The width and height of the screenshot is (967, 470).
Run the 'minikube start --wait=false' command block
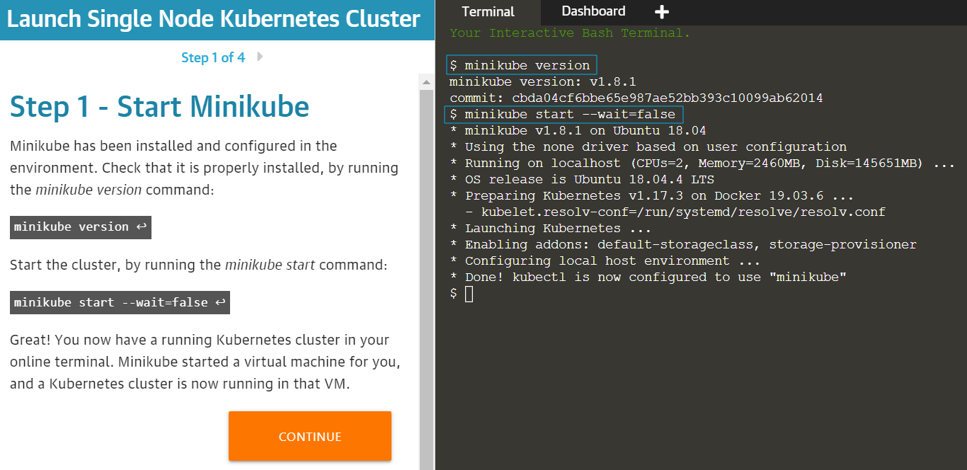point(120,303)
